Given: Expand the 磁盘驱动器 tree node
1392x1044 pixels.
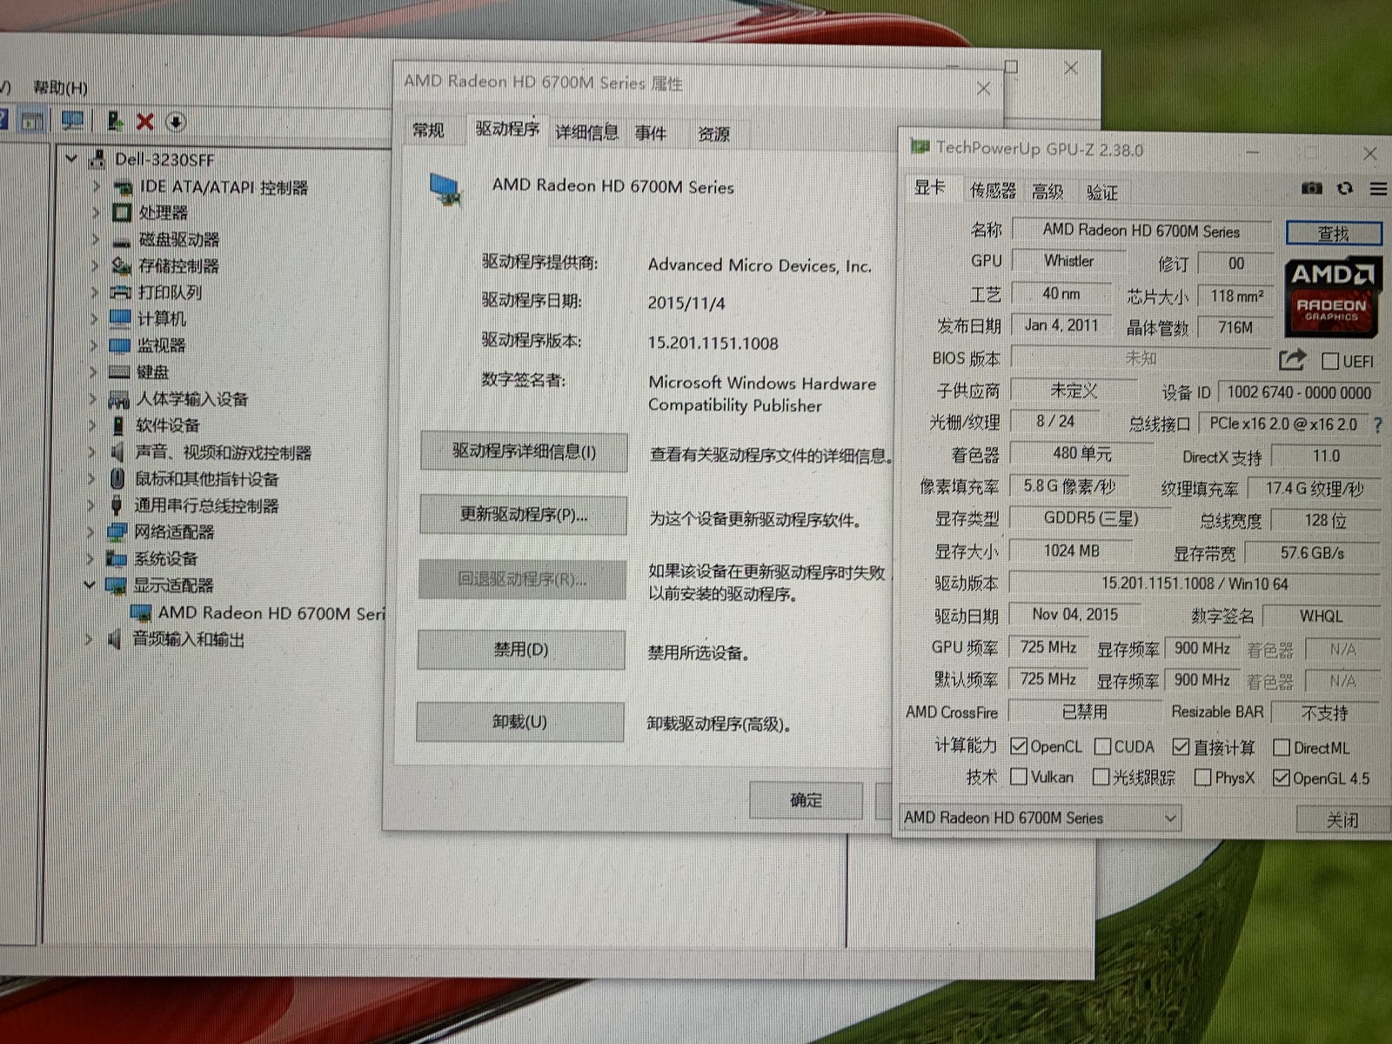Looking at the screenshot, I should pos(96,239).
